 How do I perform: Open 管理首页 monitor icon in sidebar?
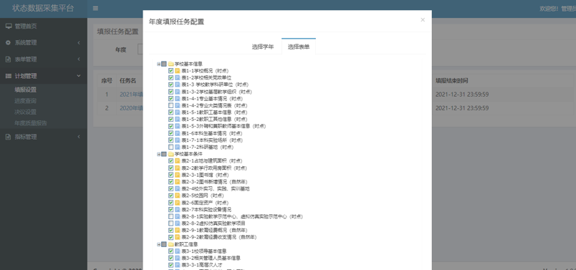click(9, 26)
